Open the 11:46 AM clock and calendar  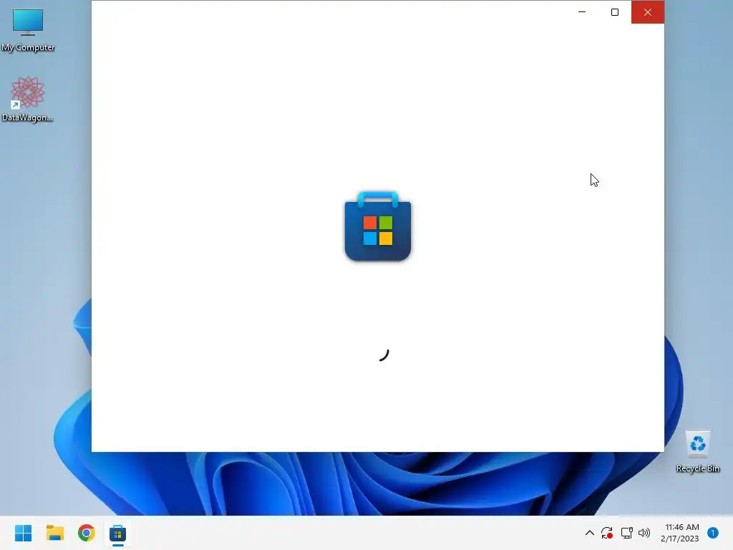(x=680, y=533)
